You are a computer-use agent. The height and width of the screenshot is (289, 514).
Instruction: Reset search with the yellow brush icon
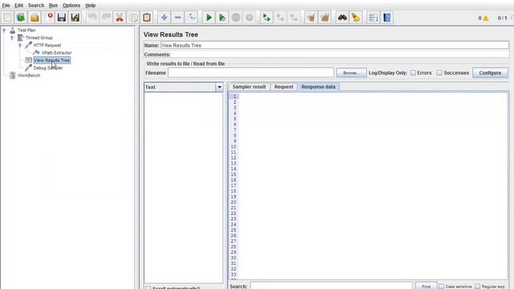tap(356, 18)
